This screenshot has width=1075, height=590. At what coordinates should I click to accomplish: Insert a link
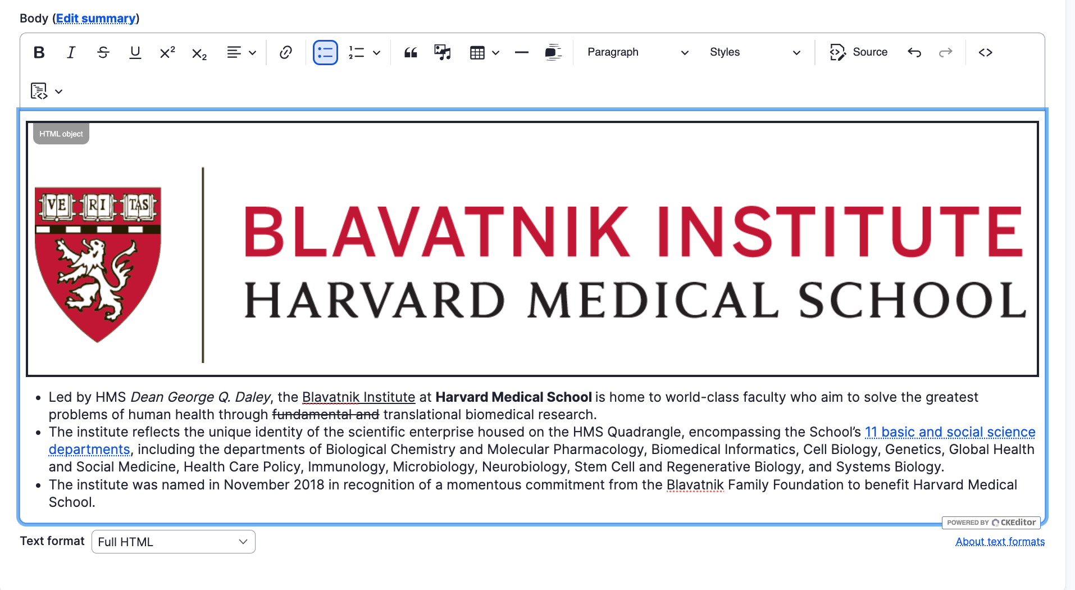pyautogui.click(x=286, y=52)
